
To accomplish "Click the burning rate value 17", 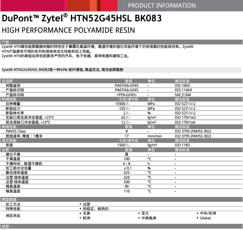I will point(126,136).
